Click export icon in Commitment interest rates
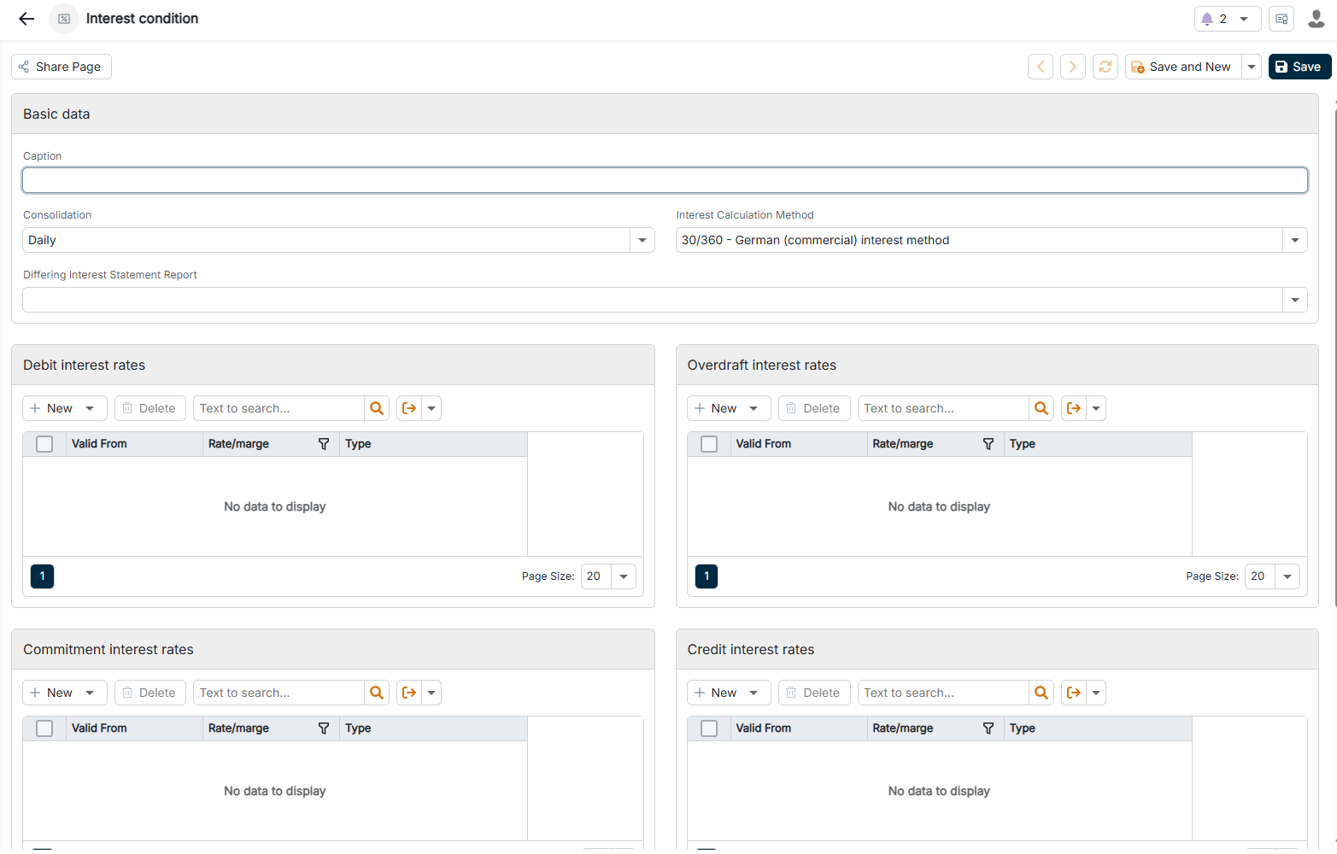1337x854 pixels. (409, 693)
